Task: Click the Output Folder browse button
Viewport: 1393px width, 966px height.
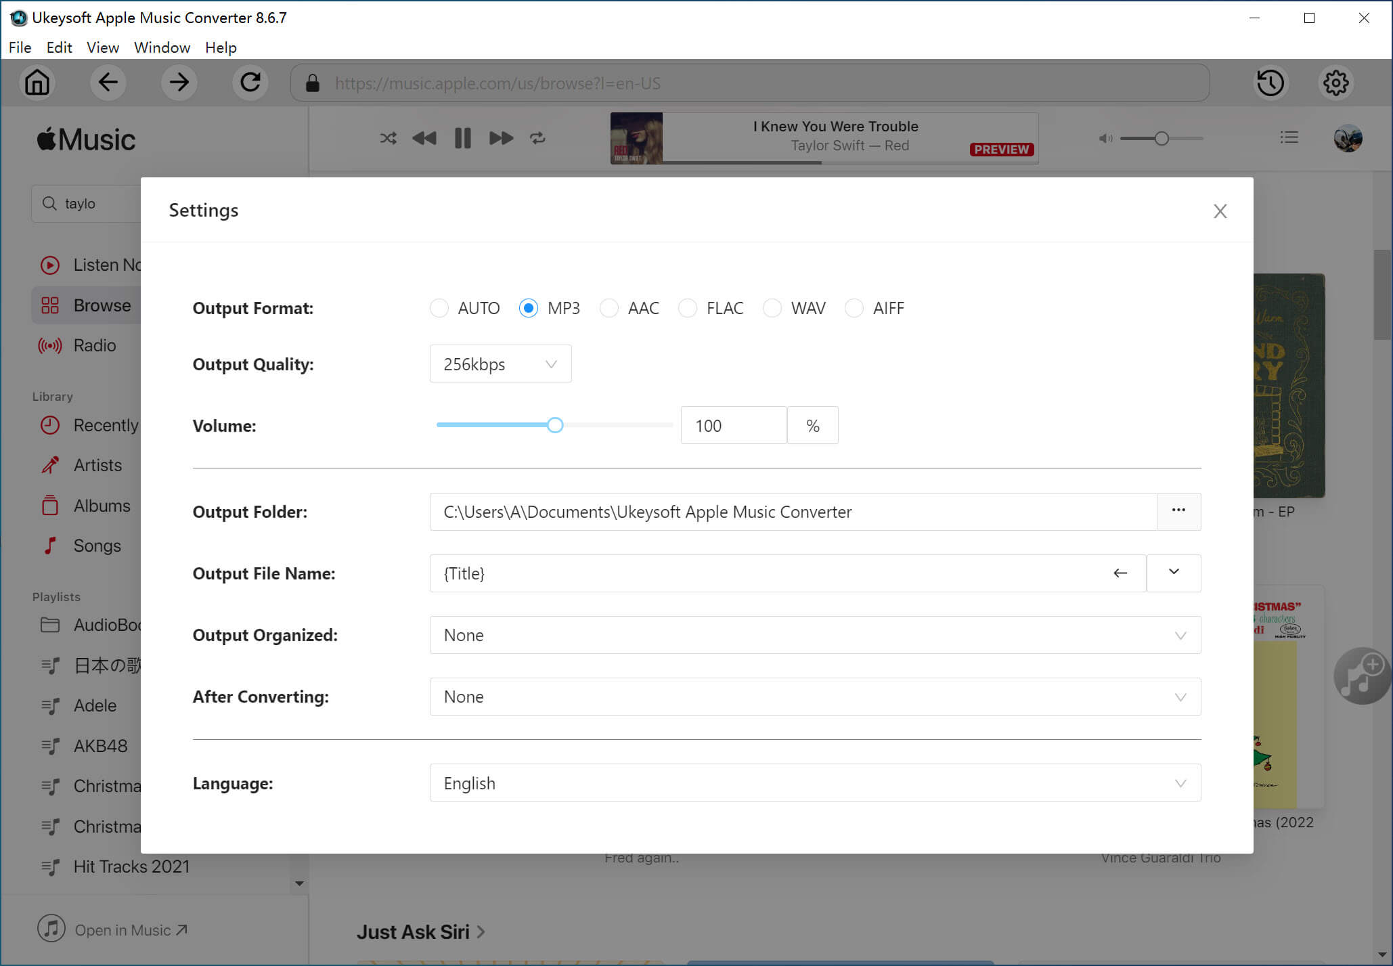Action: click(1178, 511)
